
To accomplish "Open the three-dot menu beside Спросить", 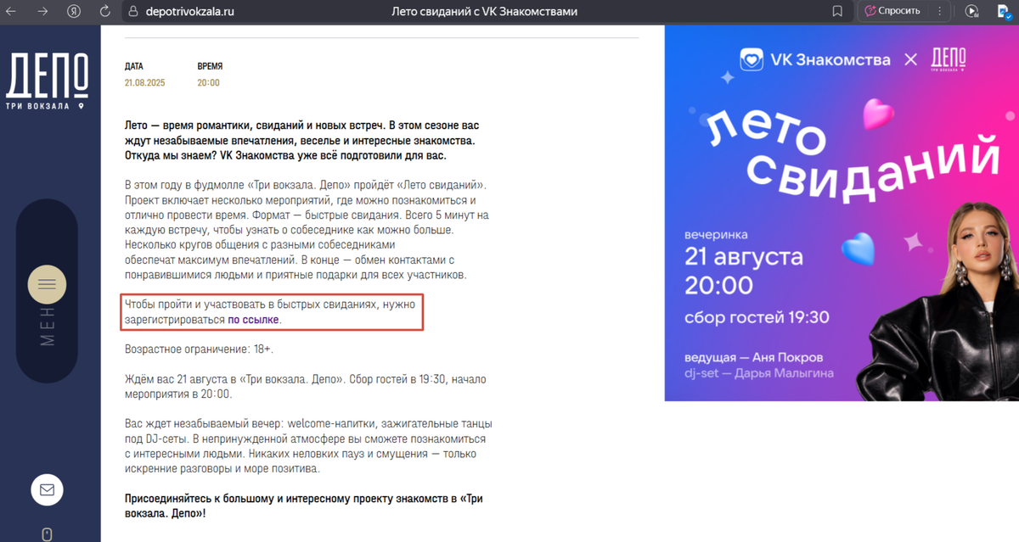I will [939, 12].
